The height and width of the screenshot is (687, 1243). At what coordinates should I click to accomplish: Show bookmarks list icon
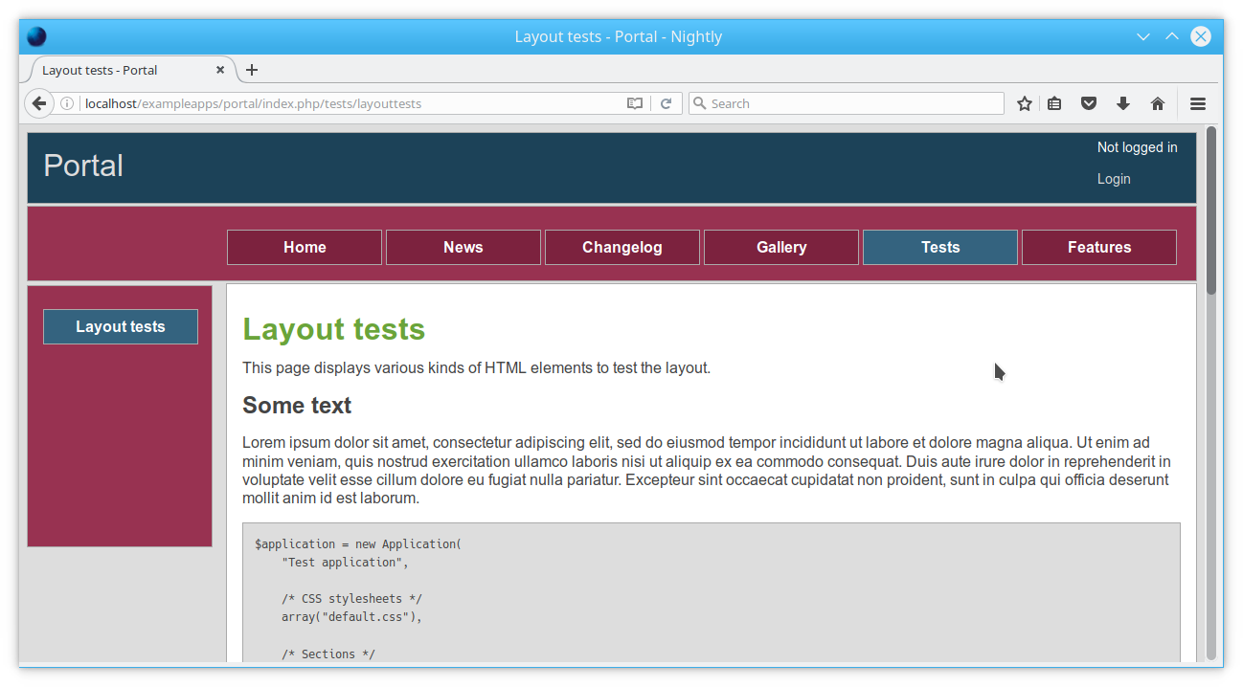pos(1054,103)
